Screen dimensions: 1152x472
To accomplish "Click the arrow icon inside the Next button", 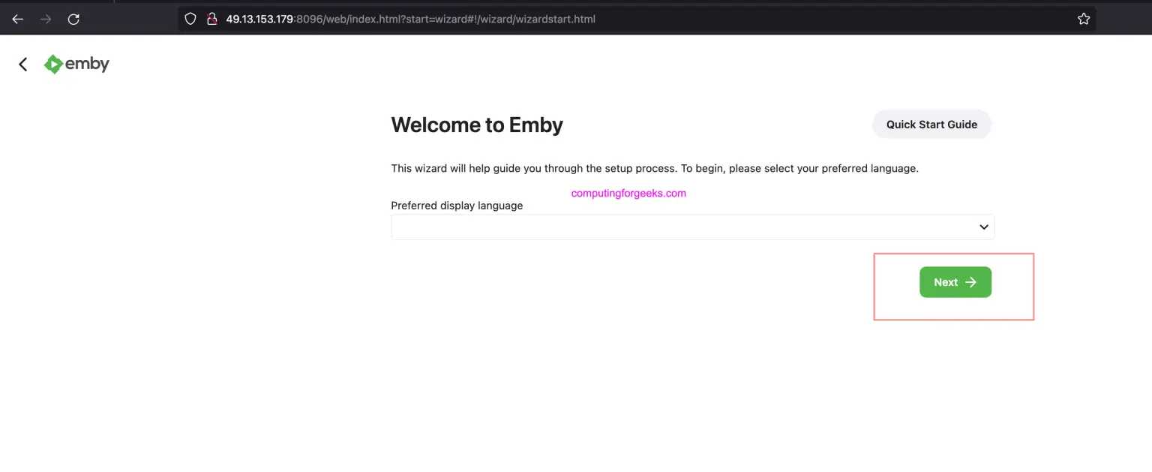I will point(970,281).
